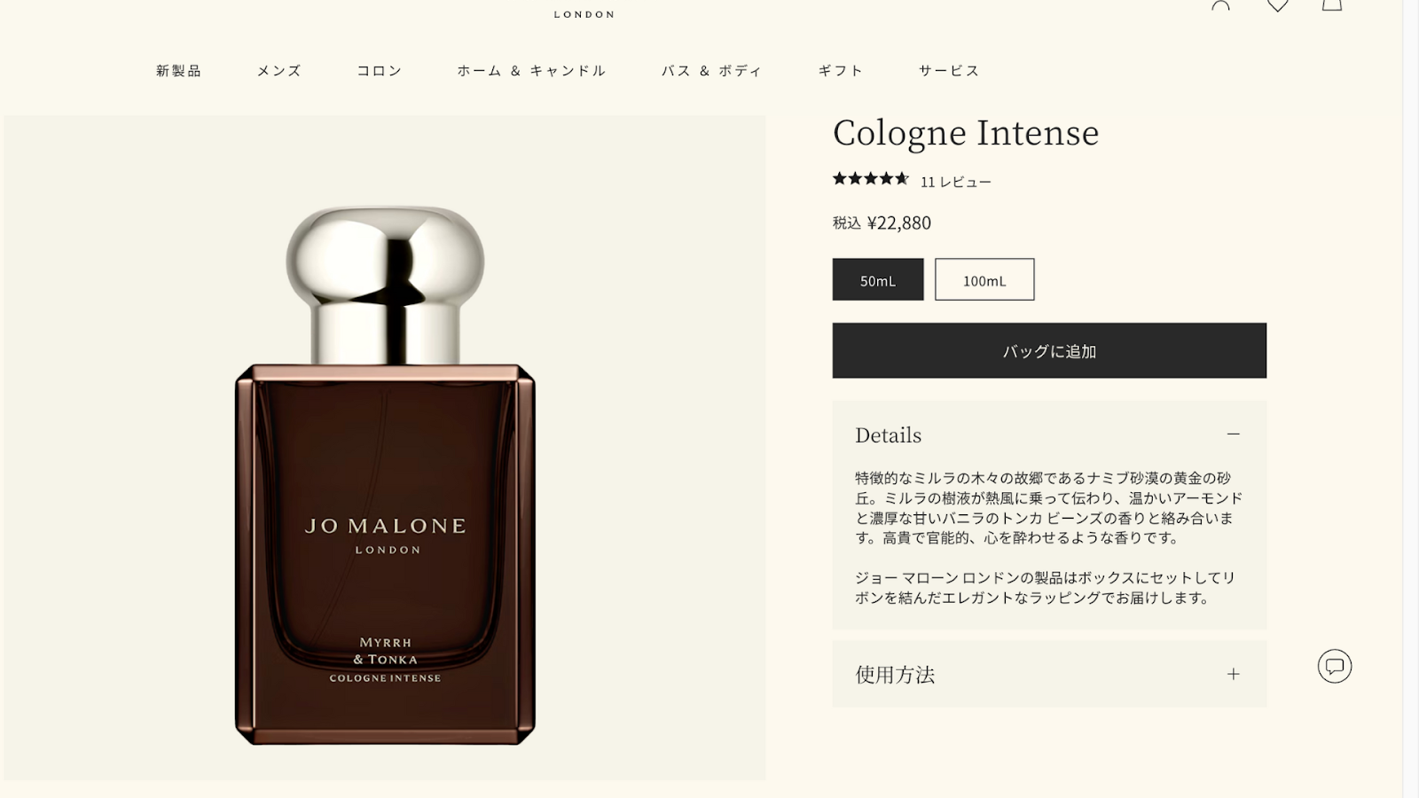The height and width of the screenshot is (798, 1419).
Task: Open the ホーム & キャンドル menu
Action: 532,71
